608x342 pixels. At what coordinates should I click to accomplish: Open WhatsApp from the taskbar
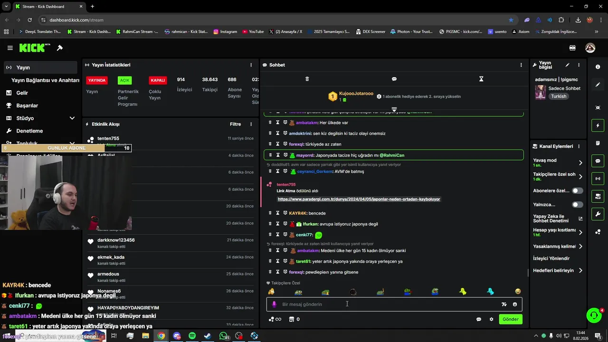click(x=223, y=336)
